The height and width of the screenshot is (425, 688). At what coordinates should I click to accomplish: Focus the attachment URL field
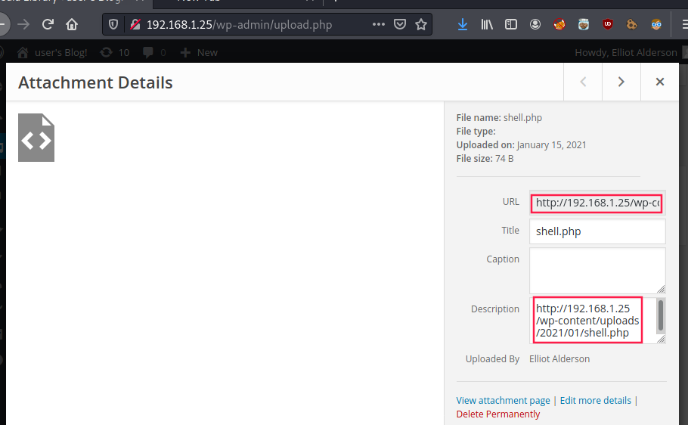click(597, 203)
